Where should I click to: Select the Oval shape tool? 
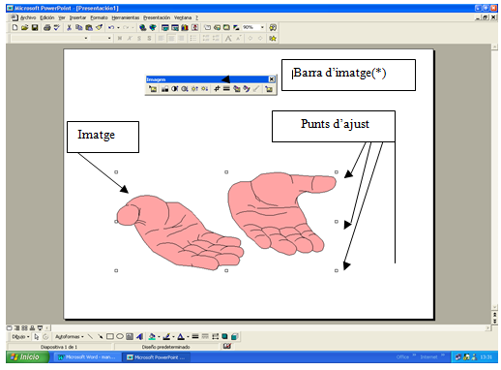click(x=120, y=337)
